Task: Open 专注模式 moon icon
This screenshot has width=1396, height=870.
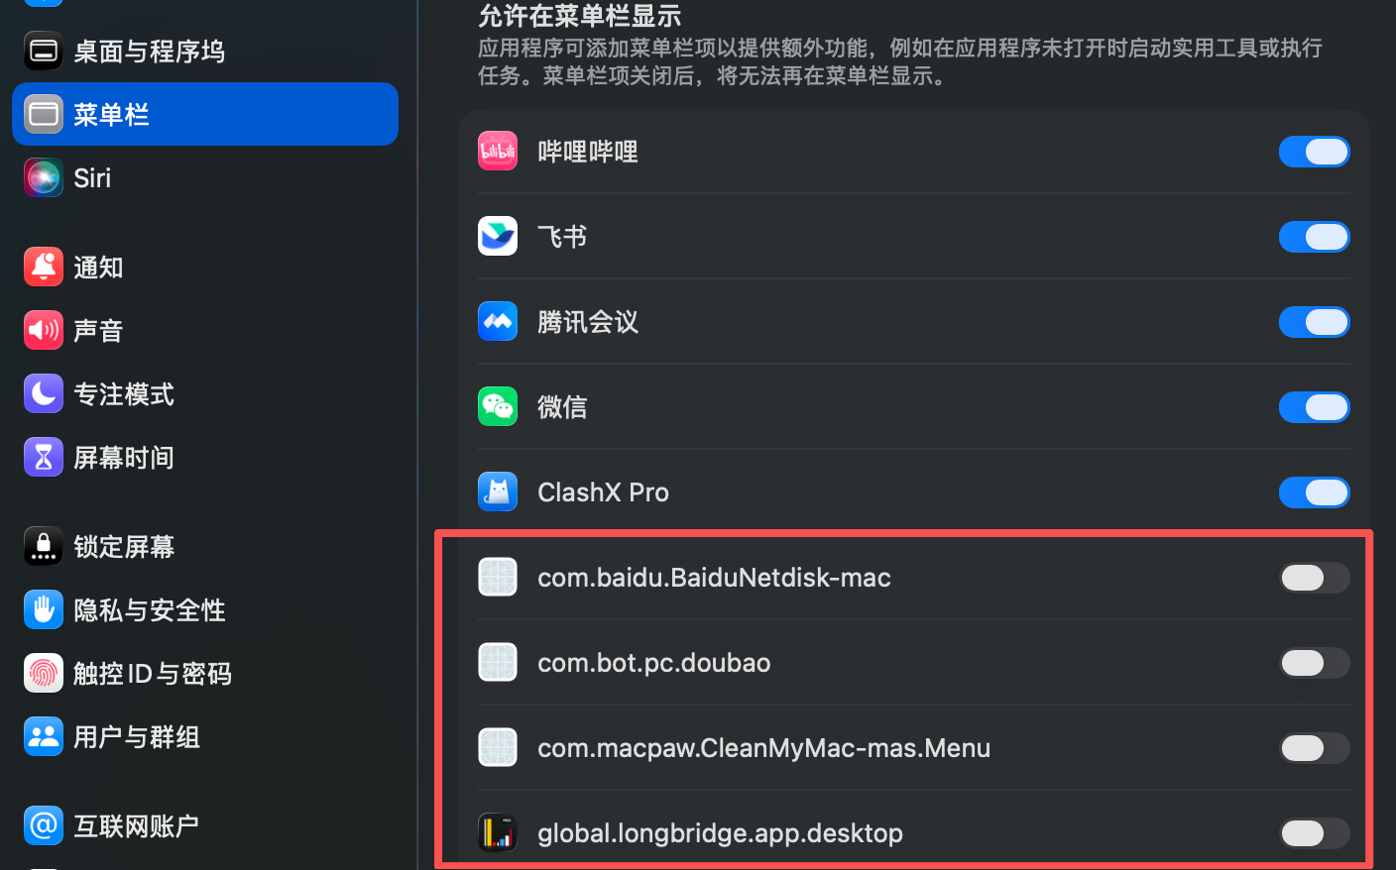Action: (44, 394)
